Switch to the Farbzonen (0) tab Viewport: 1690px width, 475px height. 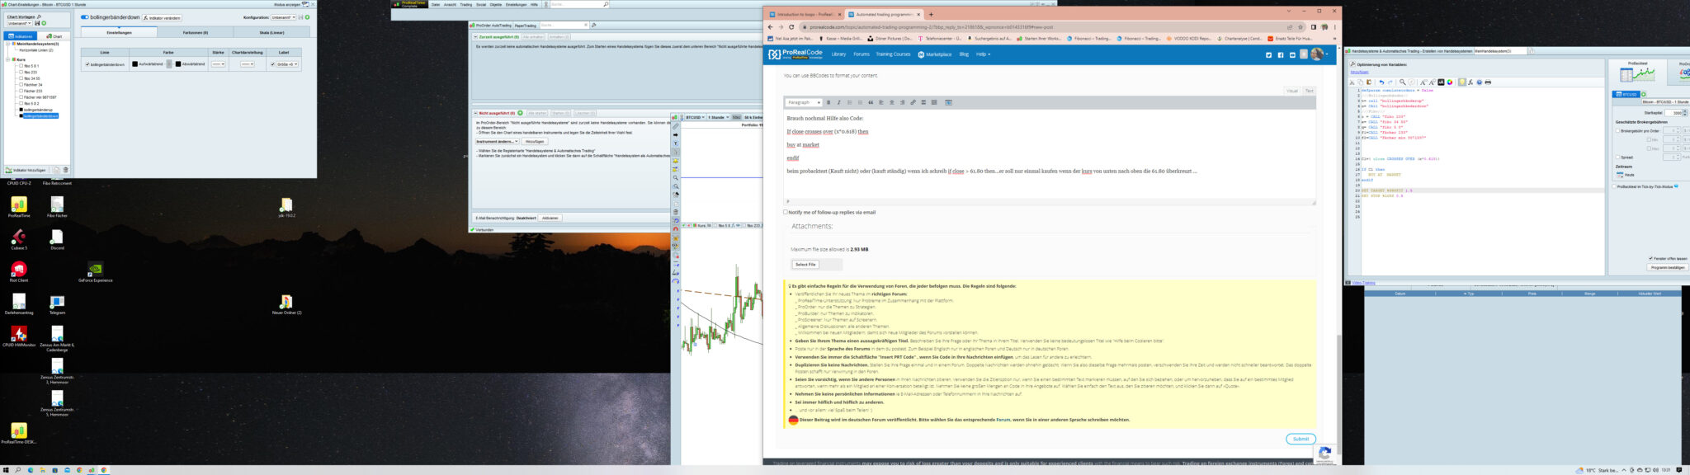(196, 32)
